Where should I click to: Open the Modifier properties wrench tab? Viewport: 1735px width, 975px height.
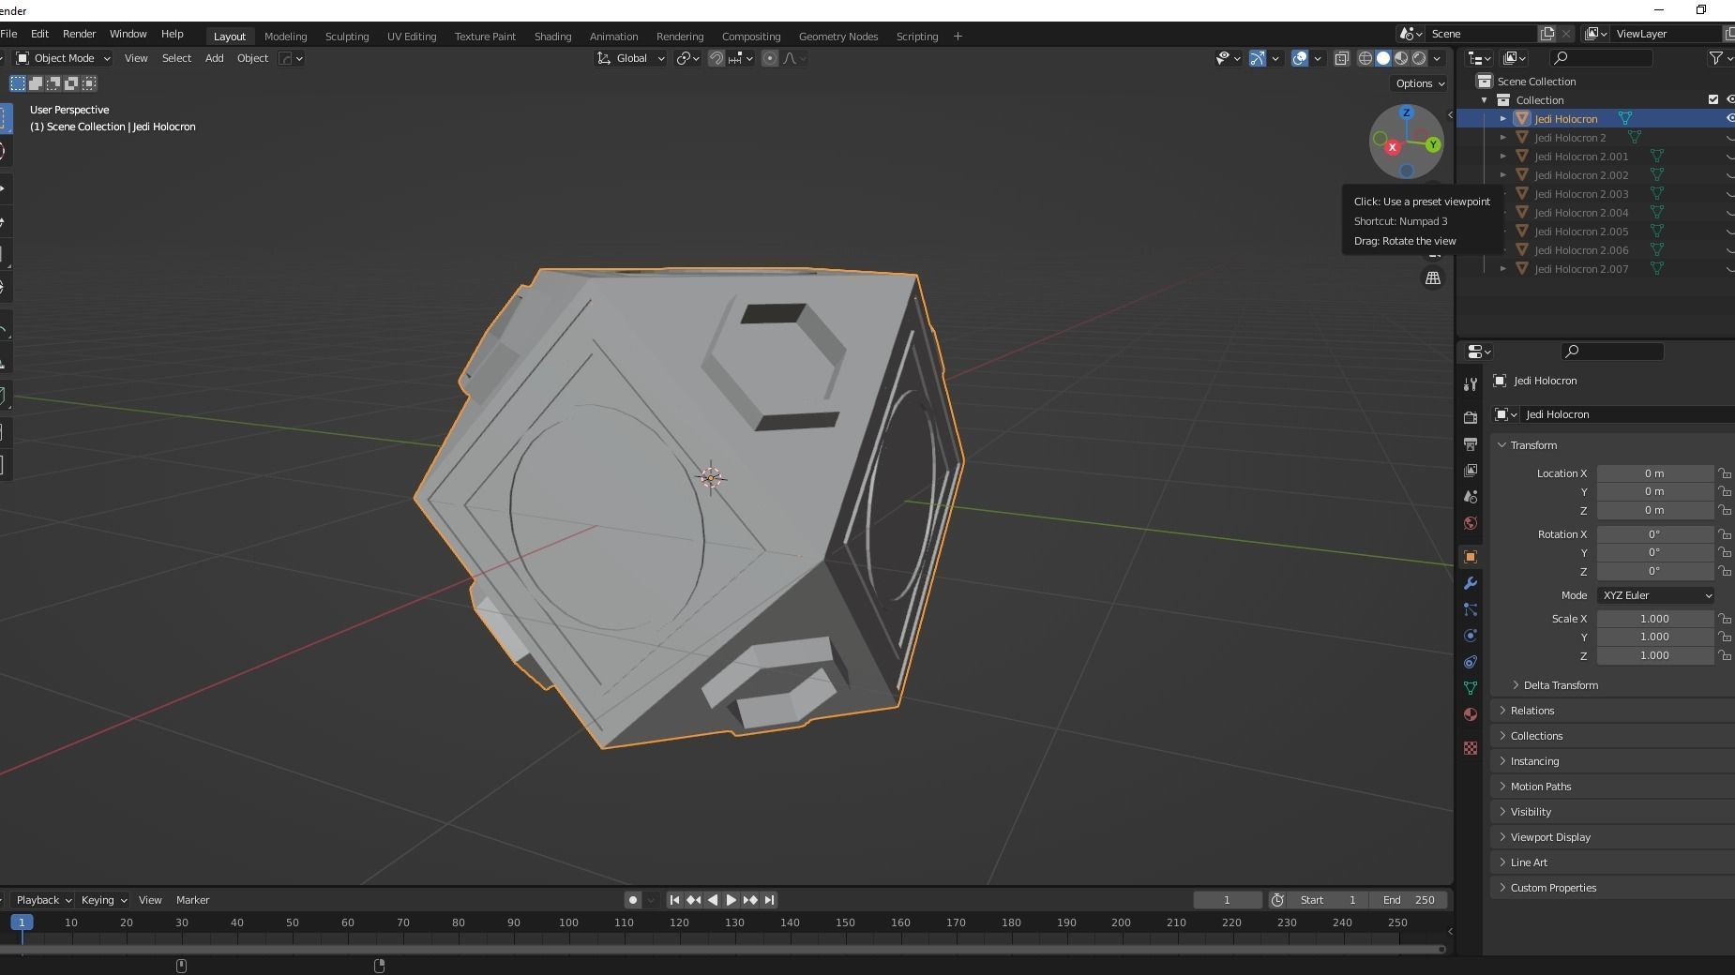click(1471, 583)
